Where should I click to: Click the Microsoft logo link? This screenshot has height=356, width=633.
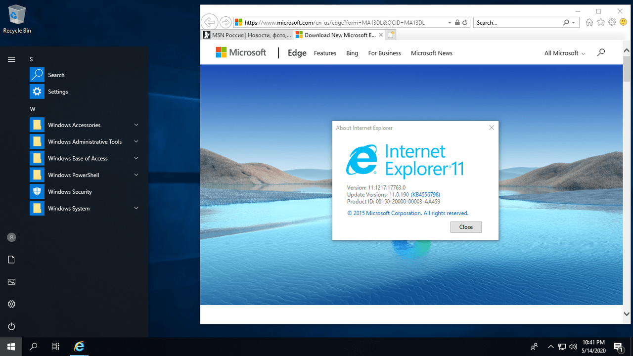241,52
